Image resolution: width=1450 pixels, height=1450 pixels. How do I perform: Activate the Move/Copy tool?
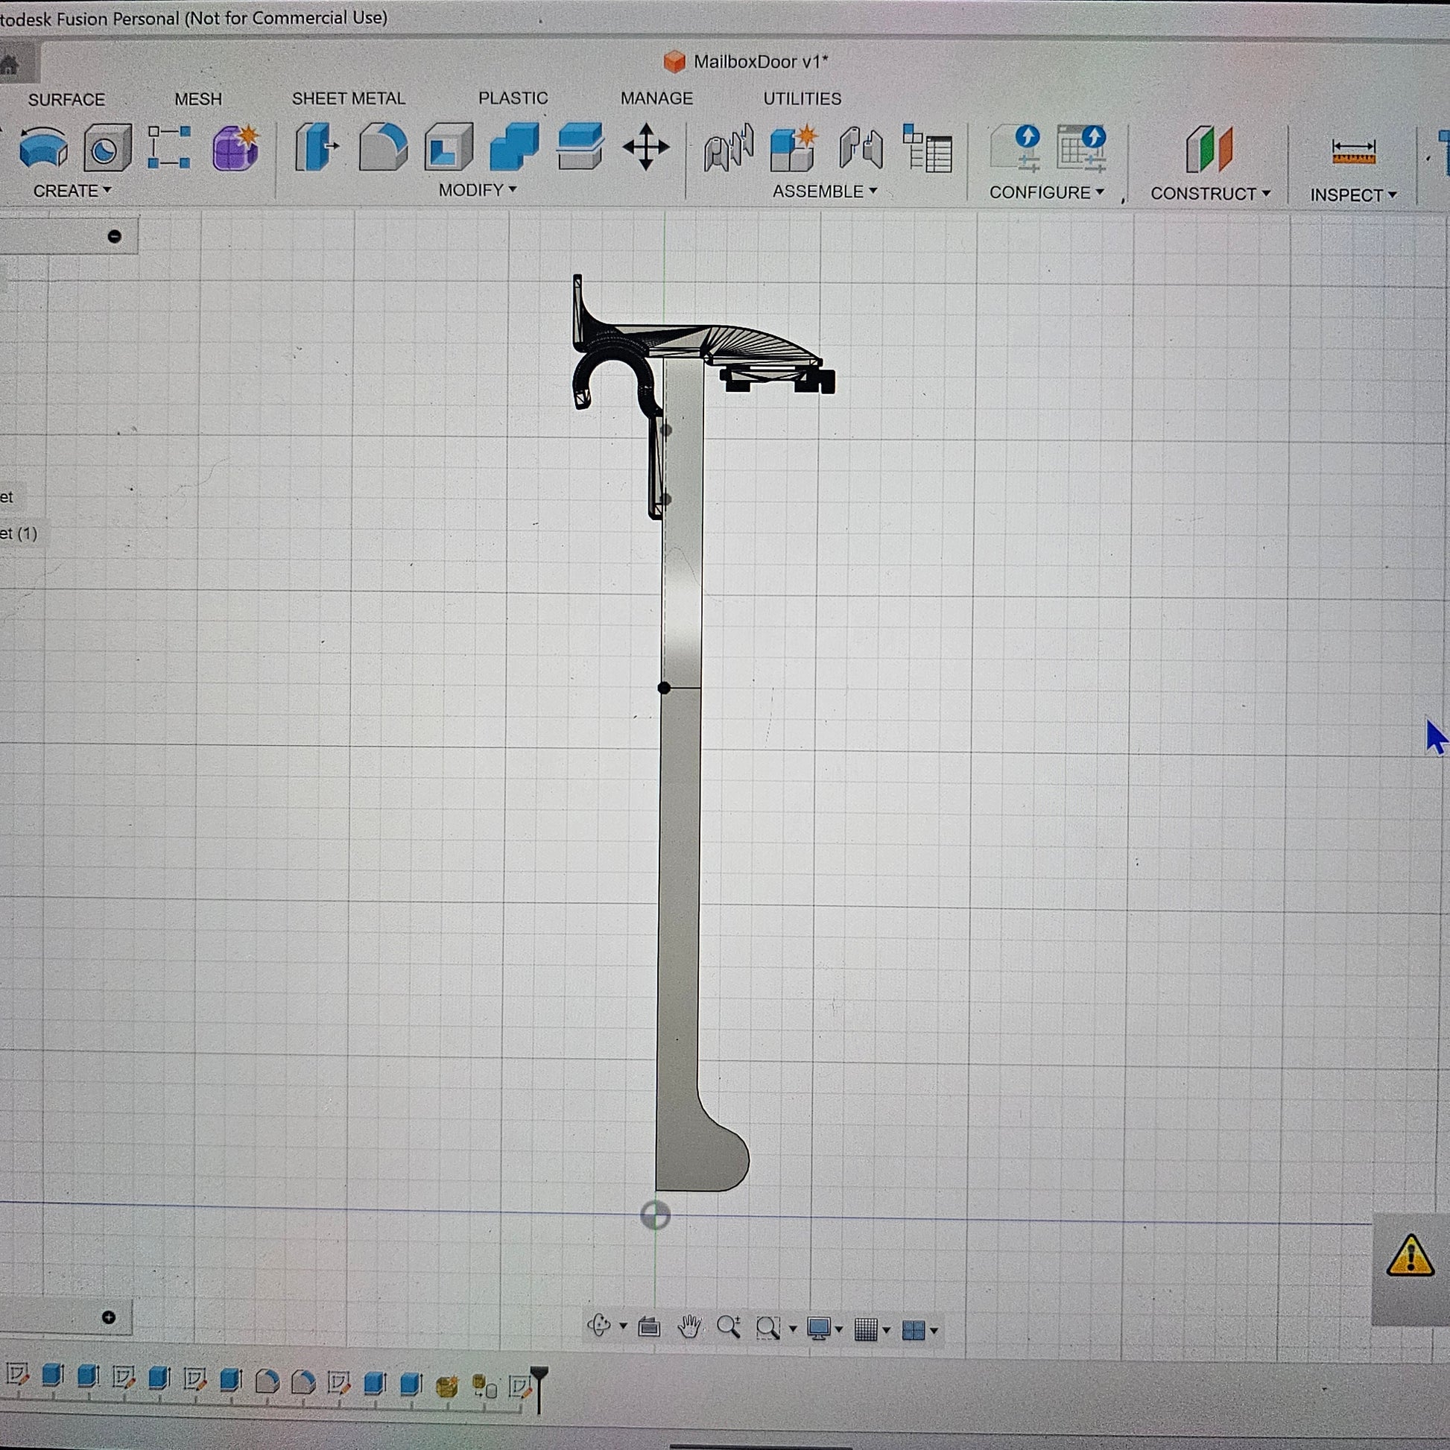tap(645, 148)
